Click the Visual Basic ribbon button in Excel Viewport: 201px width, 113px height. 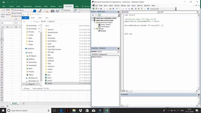tap(3, 13)
